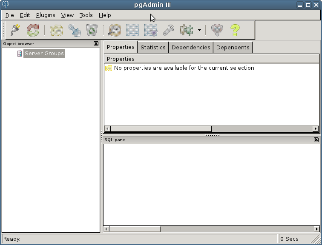Switch to the Statistics tab
322x245 pixels.
[x=153, y=47]
